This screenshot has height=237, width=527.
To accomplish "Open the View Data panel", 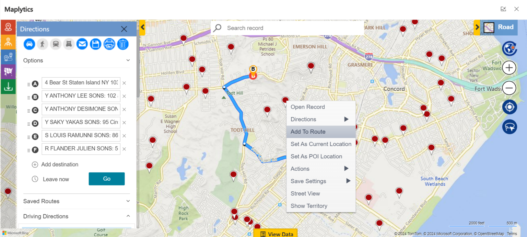I will 276,233.
